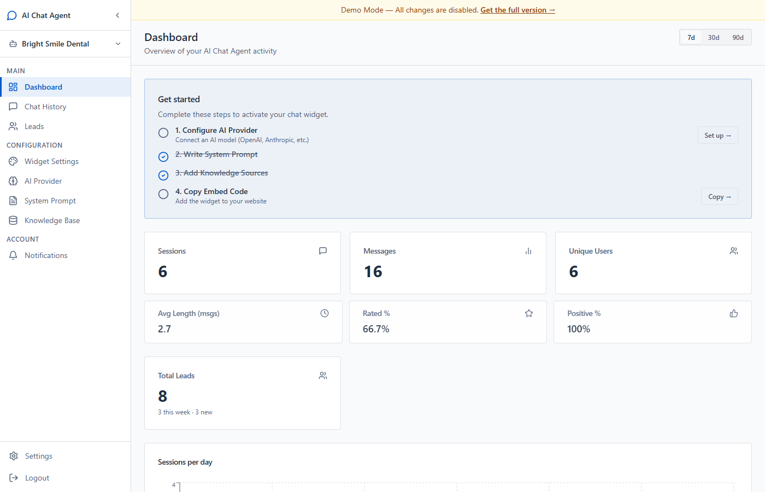Click the 'Add the widget to your website' description
Viewport: 765px width, 492px height.
tap(221, 201)
